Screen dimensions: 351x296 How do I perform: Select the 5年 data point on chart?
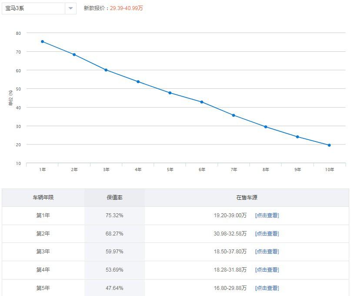click(x=170, y=93)
